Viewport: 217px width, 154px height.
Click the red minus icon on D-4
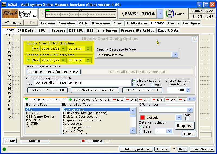[141, 99]
